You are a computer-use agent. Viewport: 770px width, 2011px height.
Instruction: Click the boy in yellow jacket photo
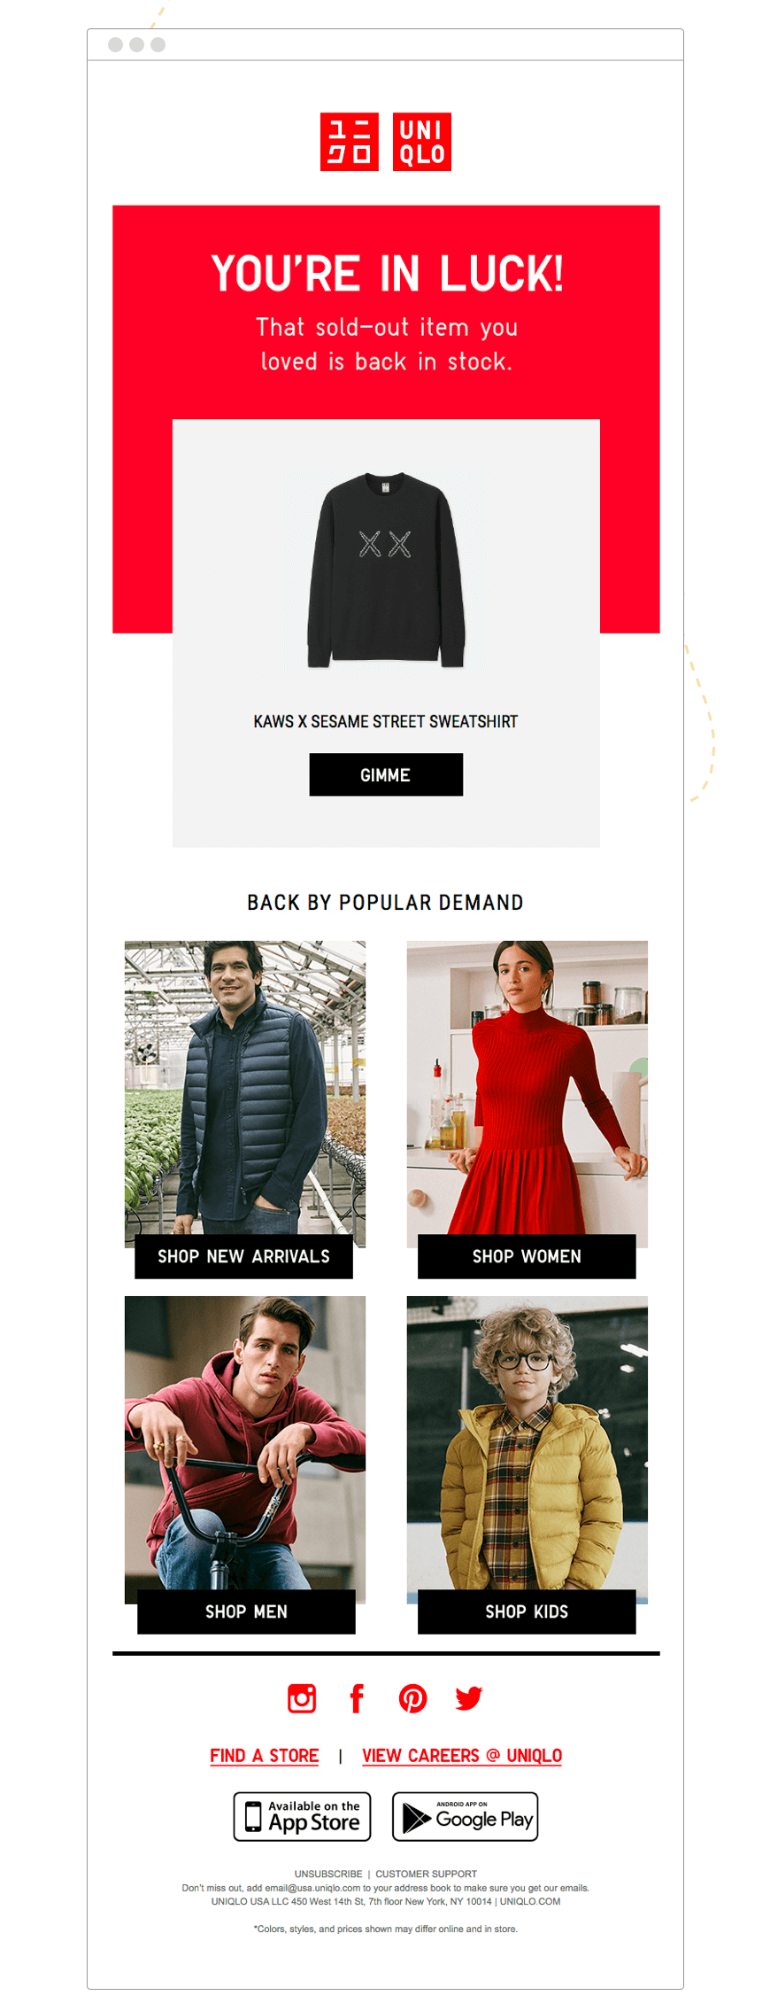click(x=527, y=1443)
